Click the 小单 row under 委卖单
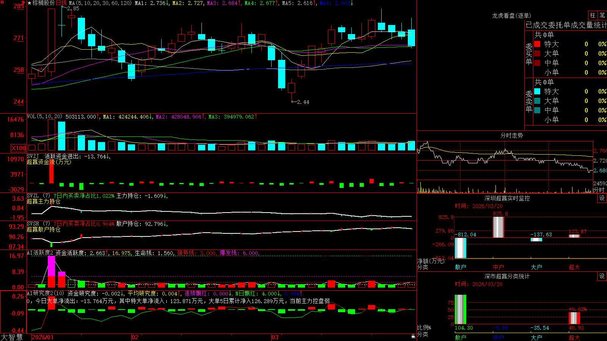This screenshot has width=607, height=341. 570,120
